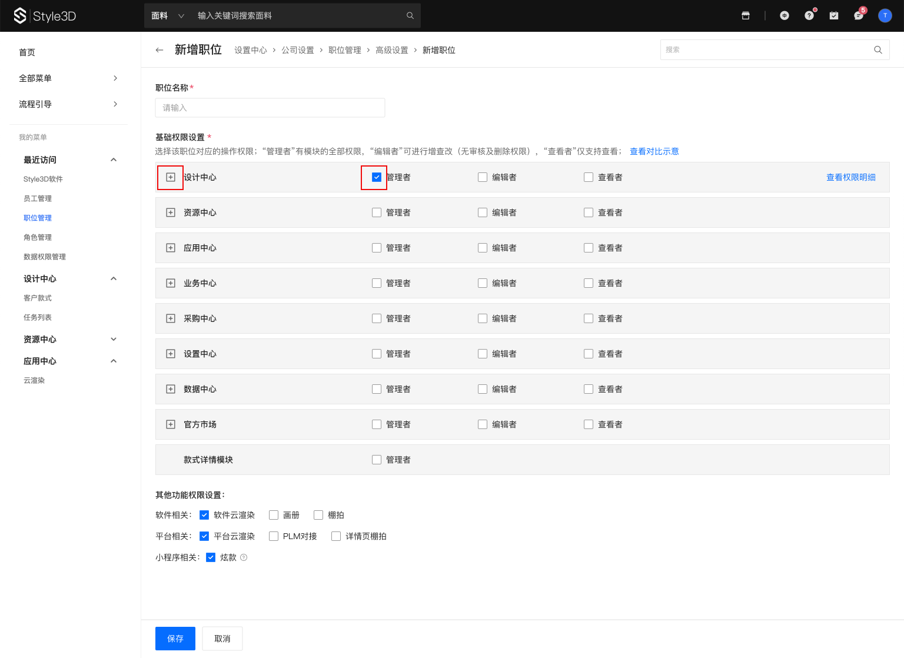Click the blue user avatar
This screenshot has height=658, width=904.
pyautogui.click(x=885, y=16)
